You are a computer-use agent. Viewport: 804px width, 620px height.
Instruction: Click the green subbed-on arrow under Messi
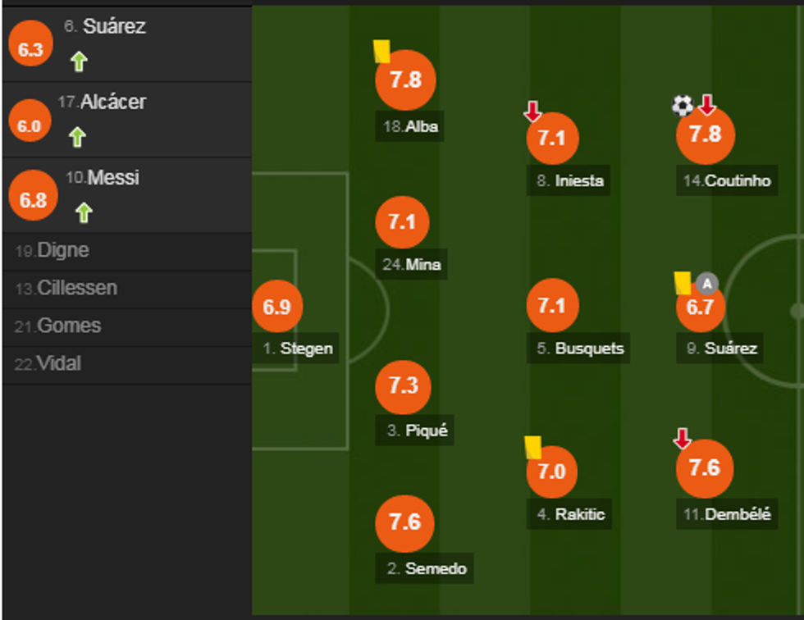[84, 213]
